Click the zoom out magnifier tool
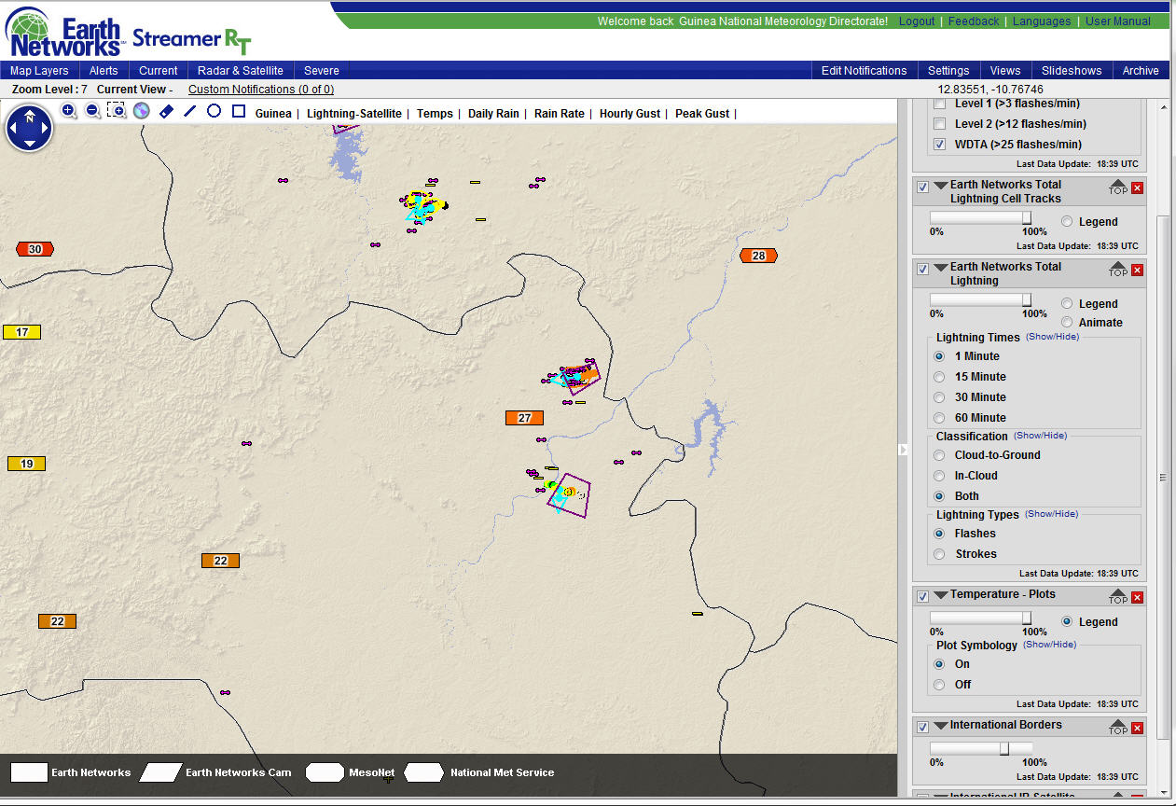This screenshot has height=806, width=1176. pyautogui.click(x=93, y=111)
